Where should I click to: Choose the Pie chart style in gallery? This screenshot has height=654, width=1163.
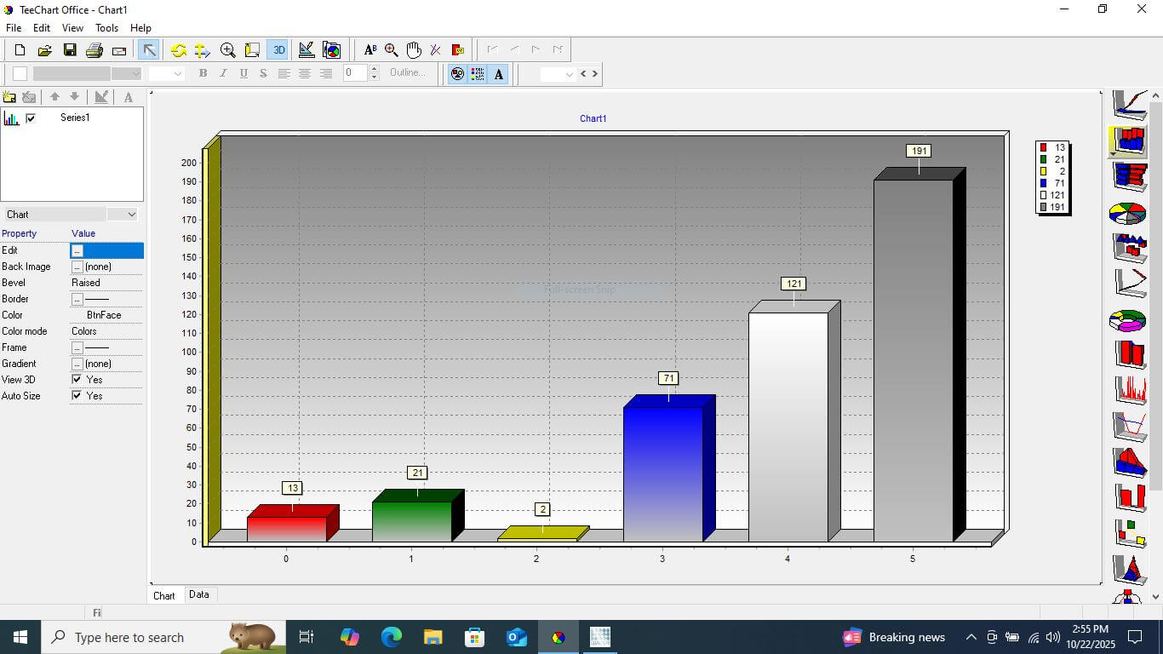(x=1128, y=213)
